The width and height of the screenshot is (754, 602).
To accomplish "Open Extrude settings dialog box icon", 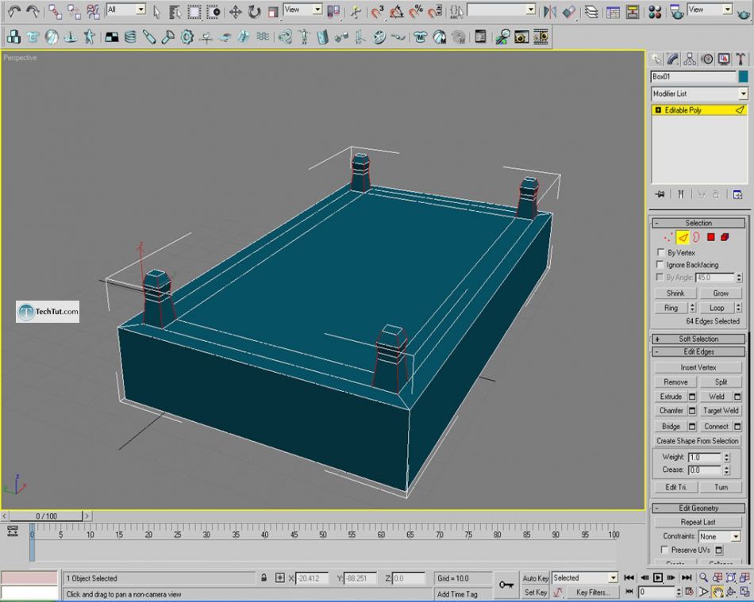I will pos(692,397).
